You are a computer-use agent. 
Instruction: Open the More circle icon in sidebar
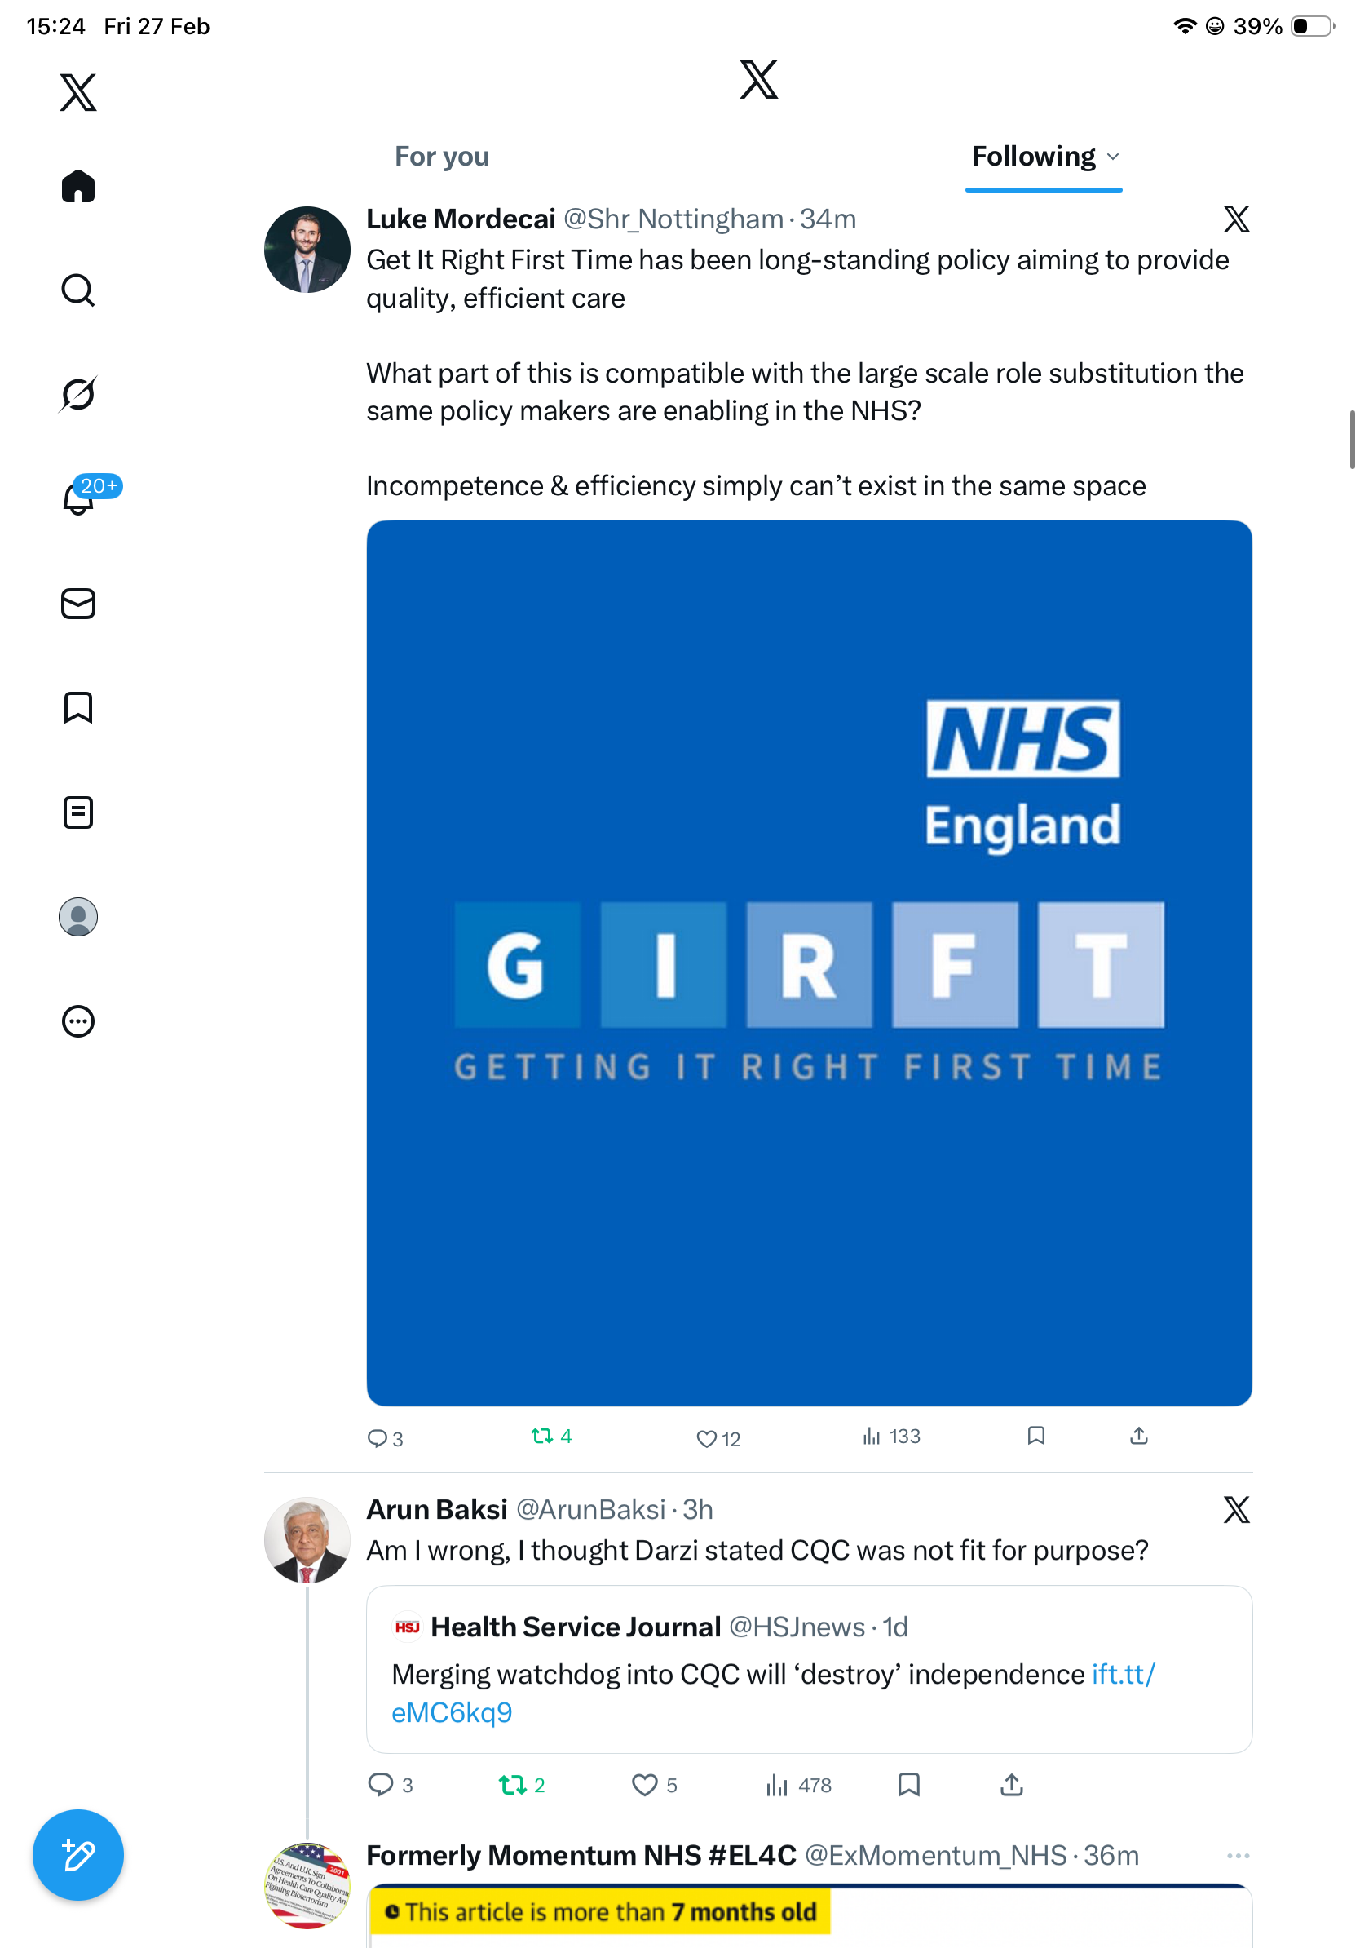[x=78, y=1021]
